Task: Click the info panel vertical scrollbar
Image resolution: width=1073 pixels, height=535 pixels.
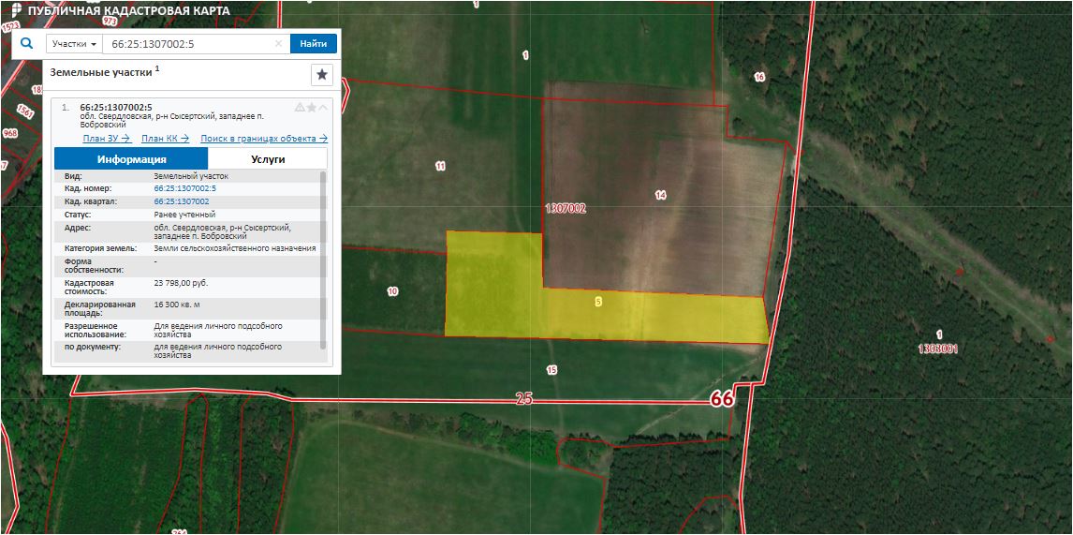Action: tap(324, 253)
